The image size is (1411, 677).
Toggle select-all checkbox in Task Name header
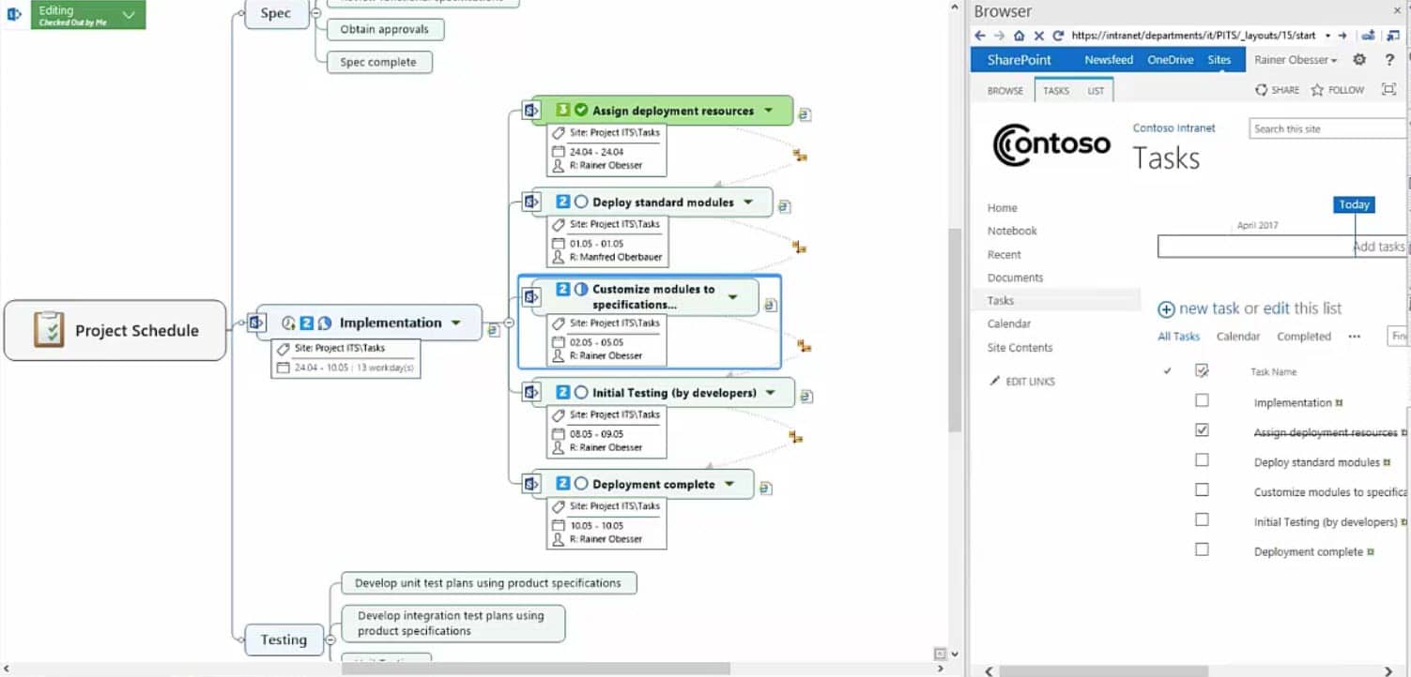[1202, 370]
